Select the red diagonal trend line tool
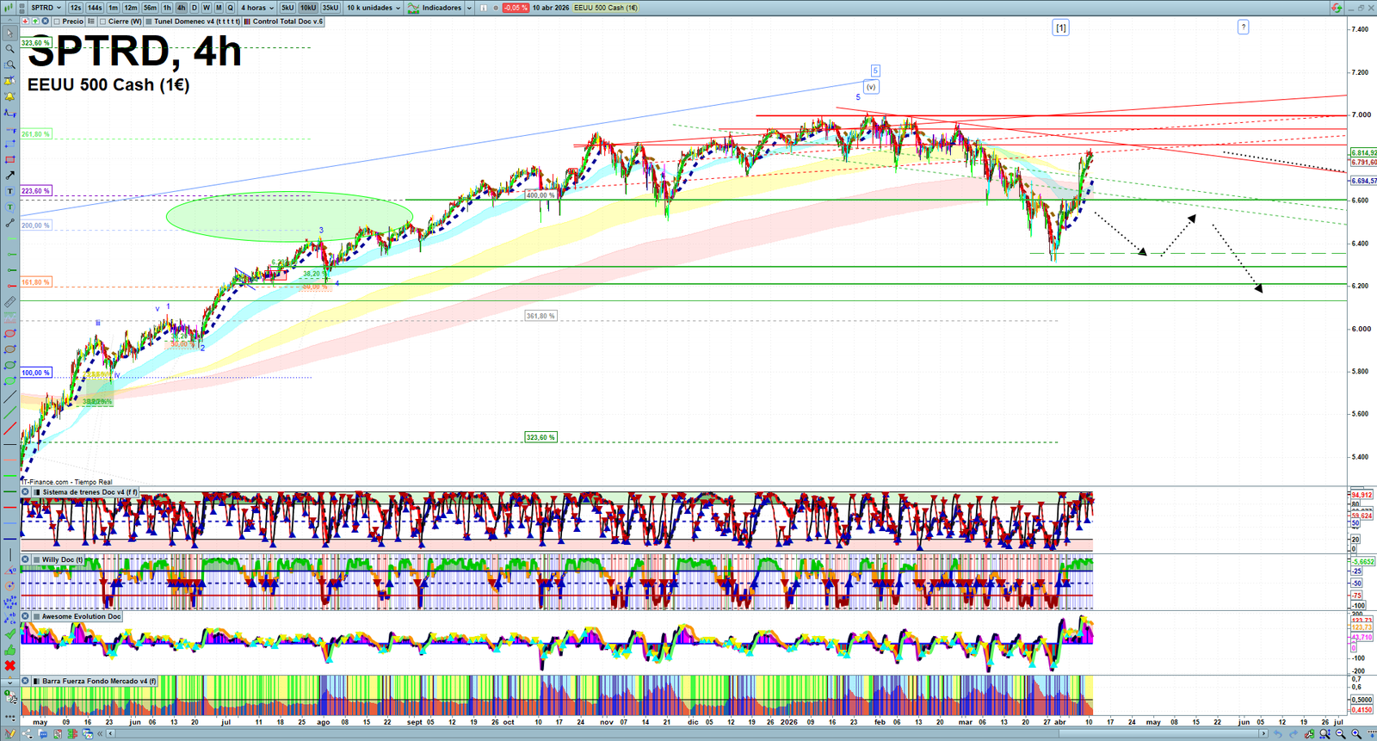The width and height of the screenshot is (1377, 741). (x=9, y=429)
